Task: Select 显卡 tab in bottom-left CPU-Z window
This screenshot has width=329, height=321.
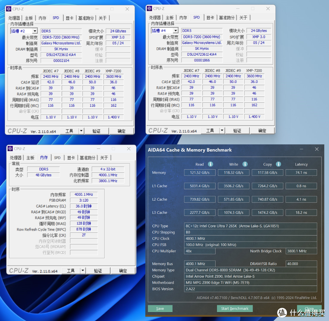Action: pos(71,158)
